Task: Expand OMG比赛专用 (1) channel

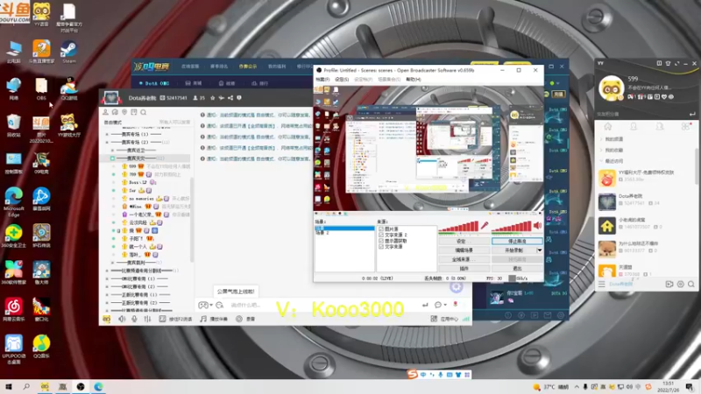Action: point(107,278)
